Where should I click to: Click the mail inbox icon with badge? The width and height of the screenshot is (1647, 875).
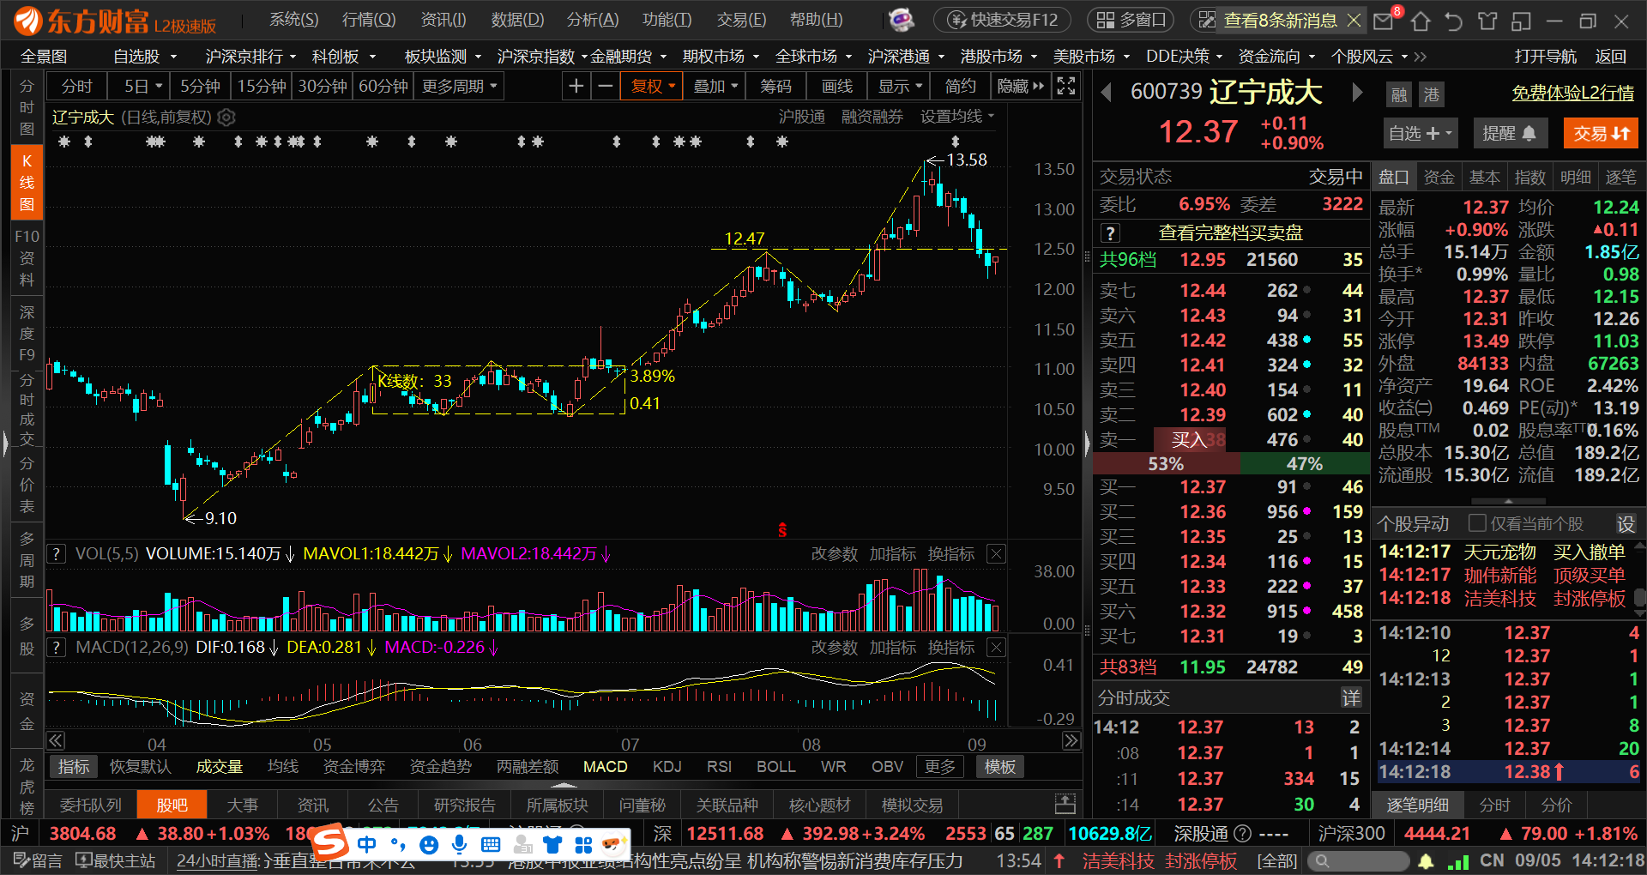(1383, 20)
